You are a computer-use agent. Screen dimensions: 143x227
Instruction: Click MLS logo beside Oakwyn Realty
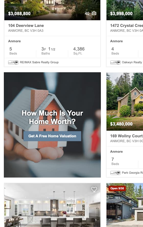pos(115,63)
